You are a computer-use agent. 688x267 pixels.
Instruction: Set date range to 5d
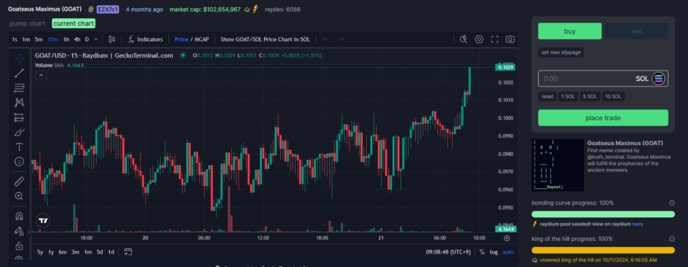[x=99, y=252]
